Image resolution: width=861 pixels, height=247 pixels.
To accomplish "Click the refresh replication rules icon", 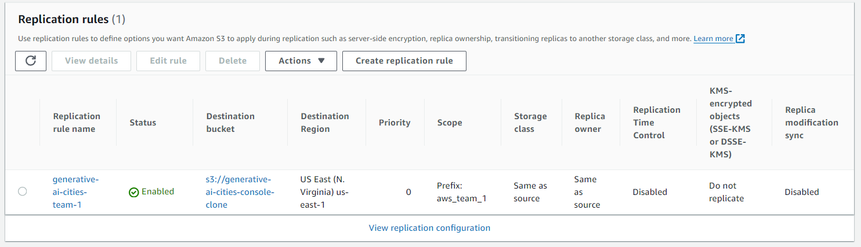I will [x=31, y=61].
